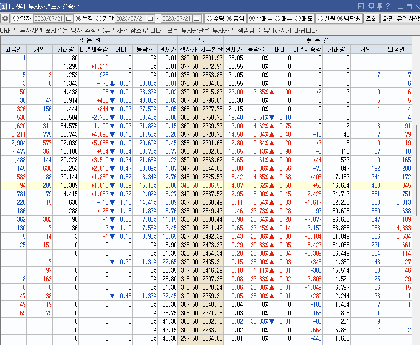
Task: Click strike price 325.00 cell
Action: (189, 245)
